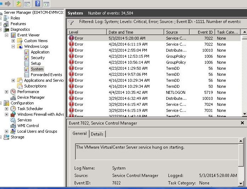The height and width of the screenshot is (189, 247).
Task: Click the filter funnel icon
Action: click(71, 23)
